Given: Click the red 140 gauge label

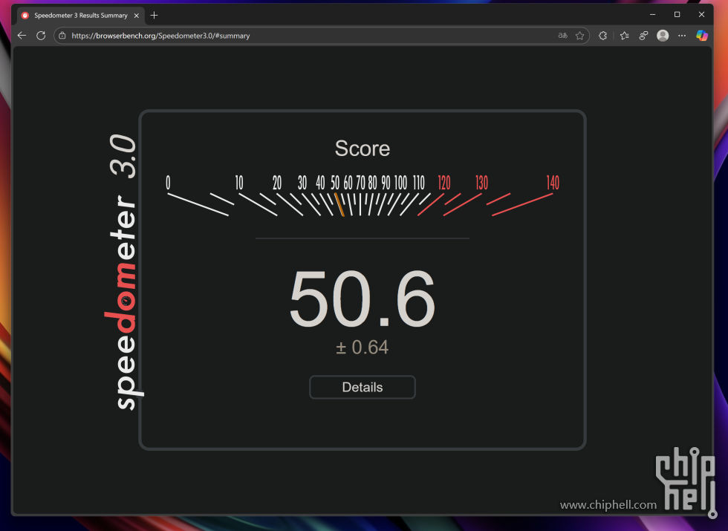Looking at the screenshot, I should (553, 183).
